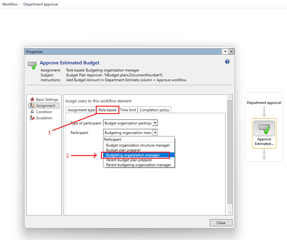Click the Properties title bar text

click(35, 52)
